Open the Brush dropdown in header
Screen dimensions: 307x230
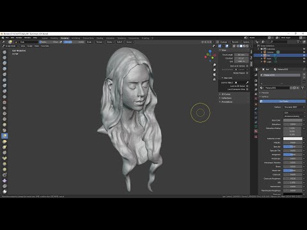click(x=90, y=42)
